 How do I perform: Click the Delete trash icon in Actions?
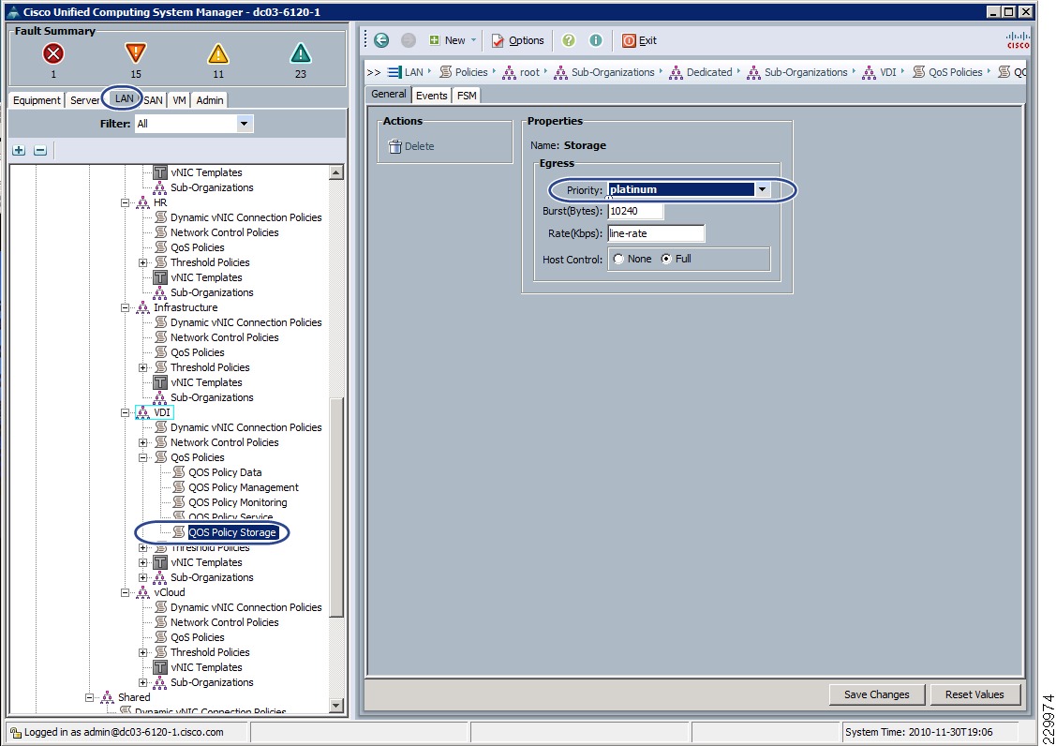pos(395,146)
